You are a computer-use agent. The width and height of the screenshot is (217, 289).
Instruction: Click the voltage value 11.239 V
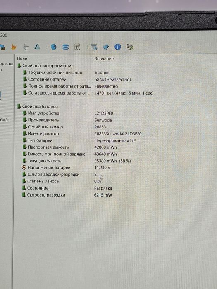click(102, 168)
